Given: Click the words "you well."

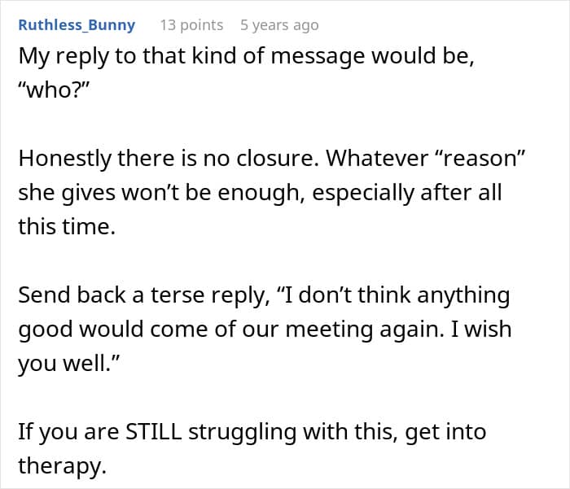Looking at the screenshot, I should pyautogui.click(x=67, y=364).
